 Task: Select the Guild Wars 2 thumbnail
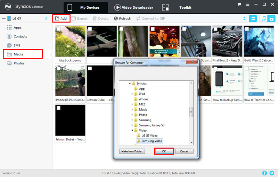(x=259, y=41)
